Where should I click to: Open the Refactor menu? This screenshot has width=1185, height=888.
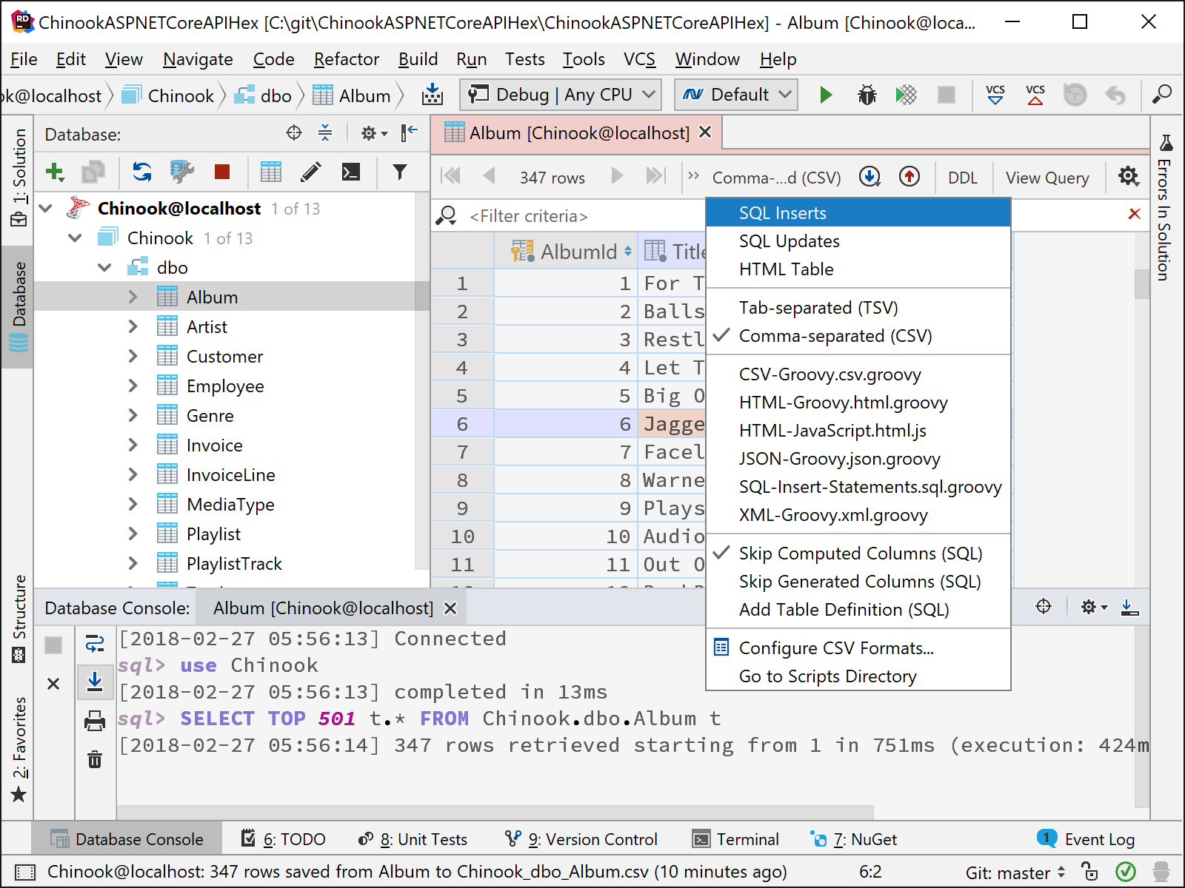click(346, 59)
